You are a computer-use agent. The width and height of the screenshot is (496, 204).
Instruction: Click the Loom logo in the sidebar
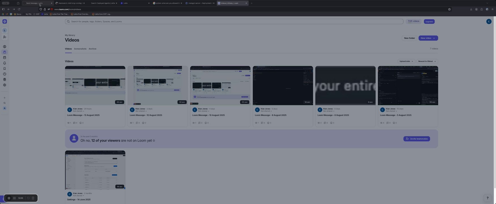[5, 22]
